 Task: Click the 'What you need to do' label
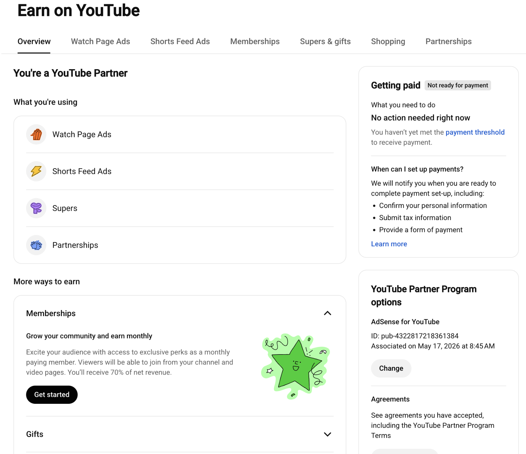click(x=403, y=105)
